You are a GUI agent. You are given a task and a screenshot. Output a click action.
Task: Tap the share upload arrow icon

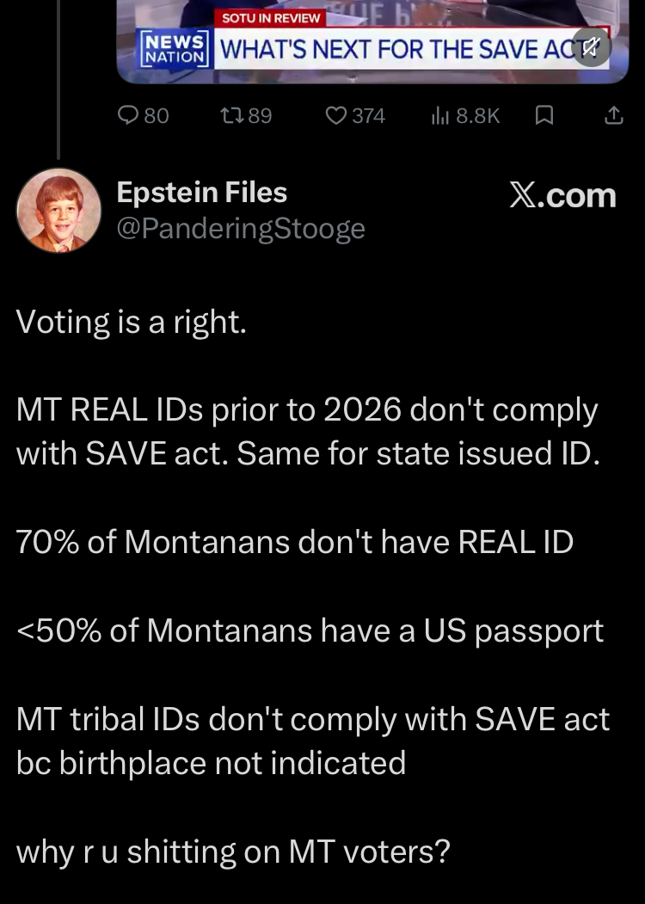click(x=613, y=115)
